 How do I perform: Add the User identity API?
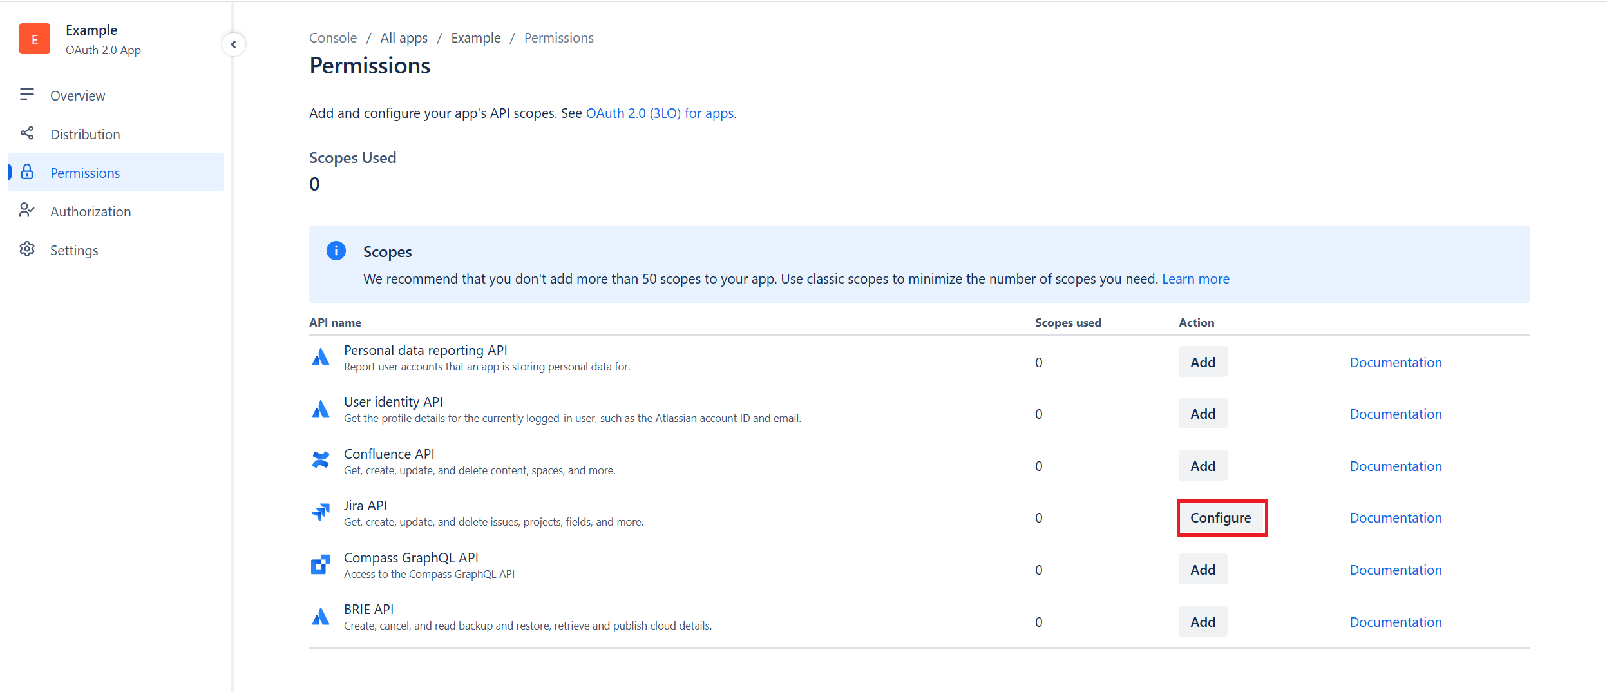point(1203,414)
